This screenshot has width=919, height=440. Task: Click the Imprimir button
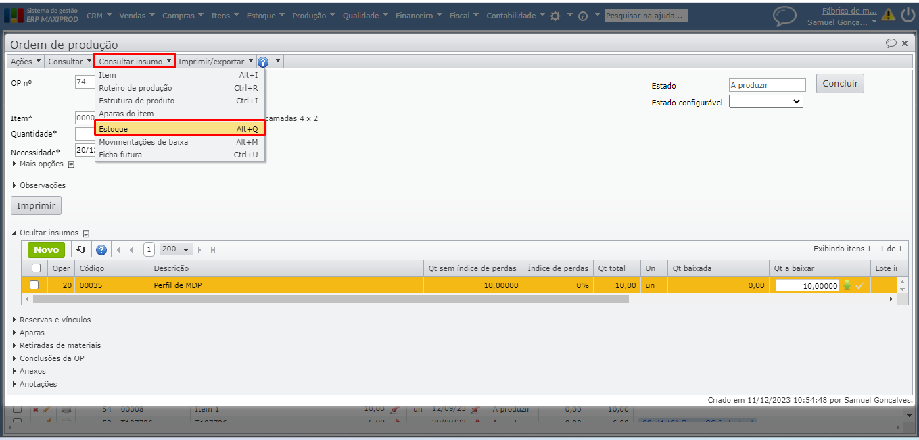click(x=37, y=205)
